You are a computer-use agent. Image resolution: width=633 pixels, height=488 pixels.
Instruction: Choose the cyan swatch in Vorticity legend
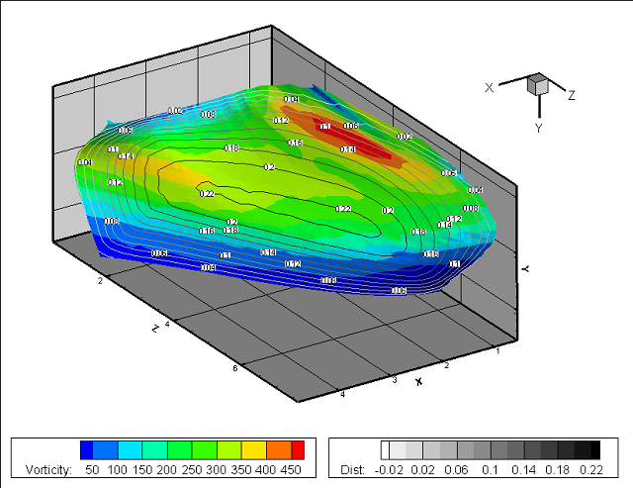[131, 449]
